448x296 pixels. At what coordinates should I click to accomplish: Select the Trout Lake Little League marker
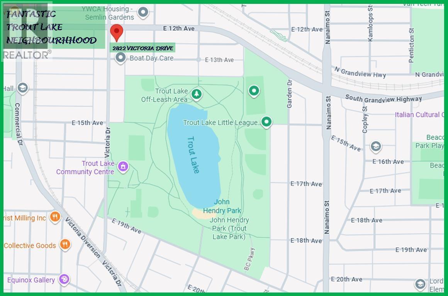266,122
